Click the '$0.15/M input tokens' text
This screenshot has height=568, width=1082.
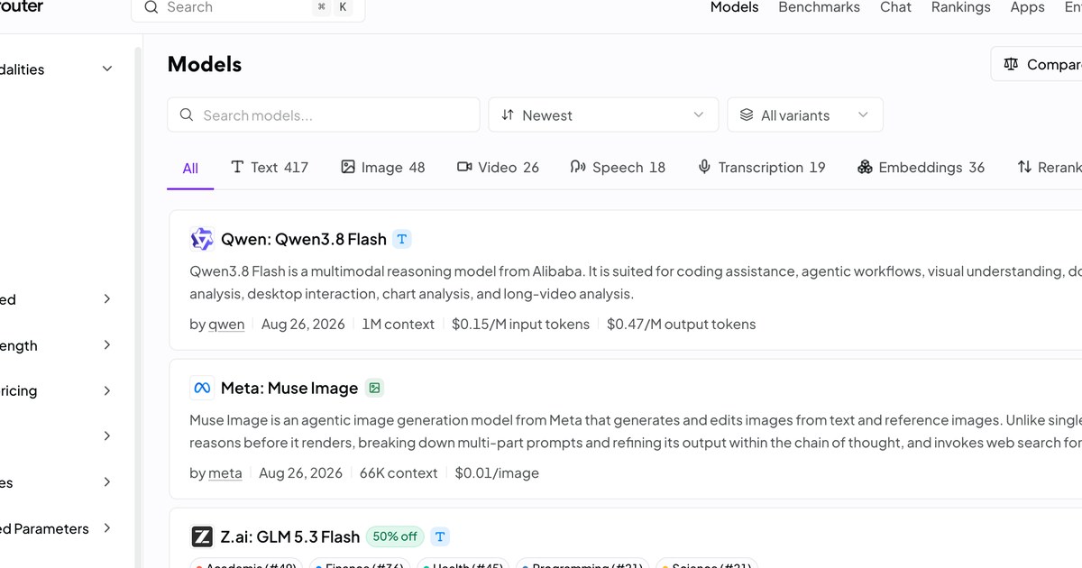click(520, 325)
